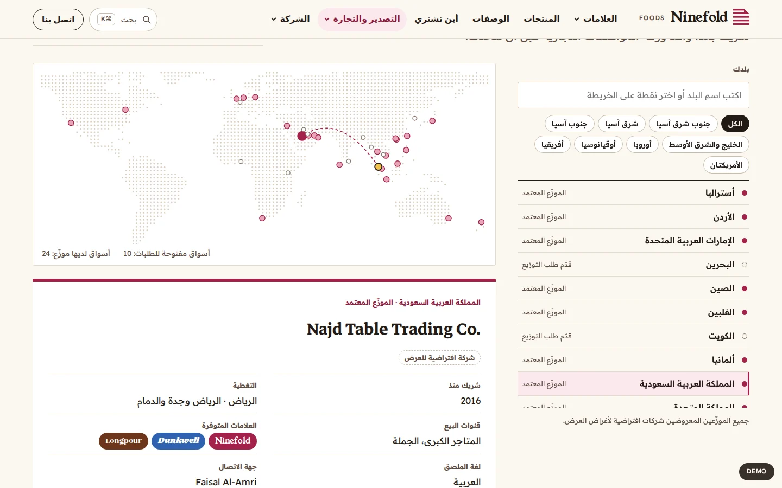Screen dimensions: 782x488
Task: Select 'الإمارات العربية المتحدة' row
Action: pos(633,241)
